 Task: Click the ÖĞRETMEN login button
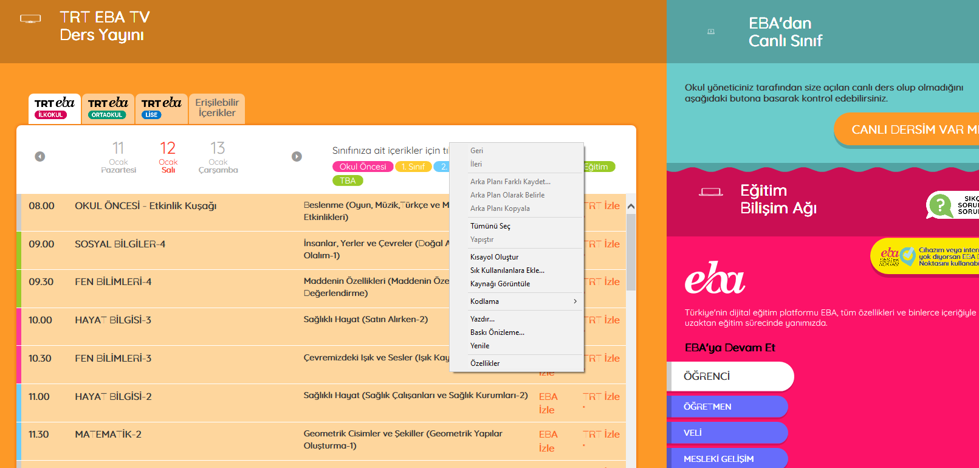(x=727, y=407)
